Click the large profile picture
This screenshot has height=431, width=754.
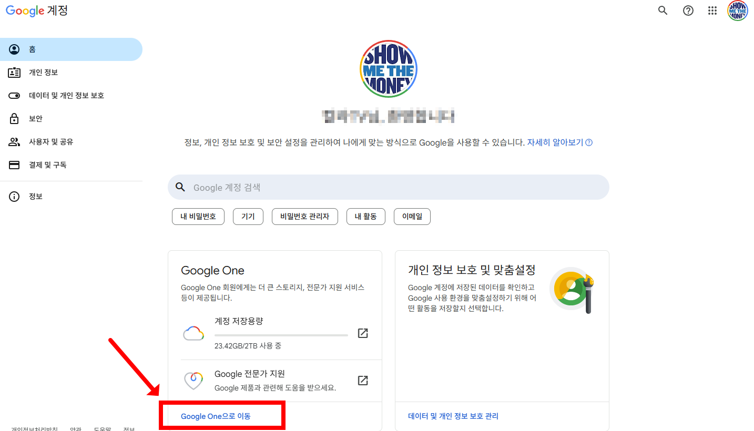pos(389,69)
